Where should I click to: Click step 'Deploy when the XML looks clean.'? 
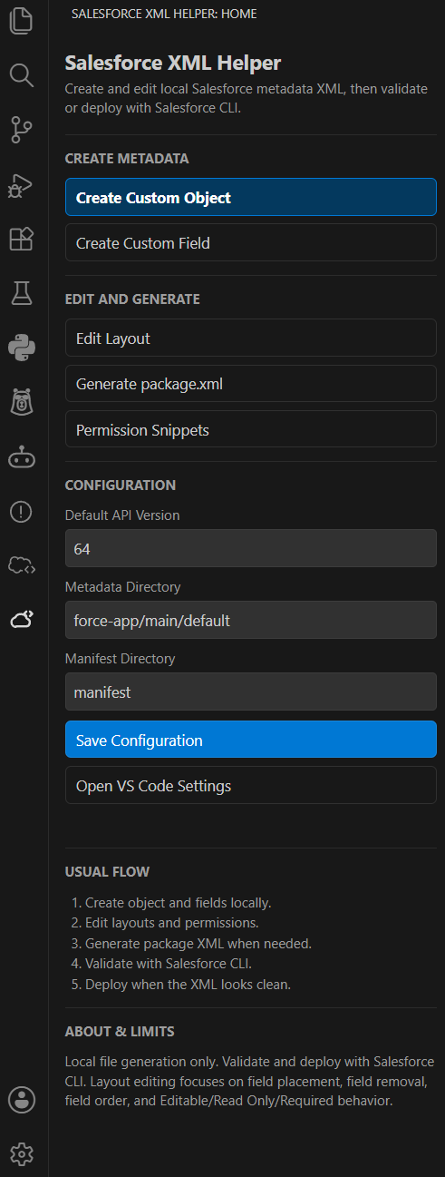point(188,984)
